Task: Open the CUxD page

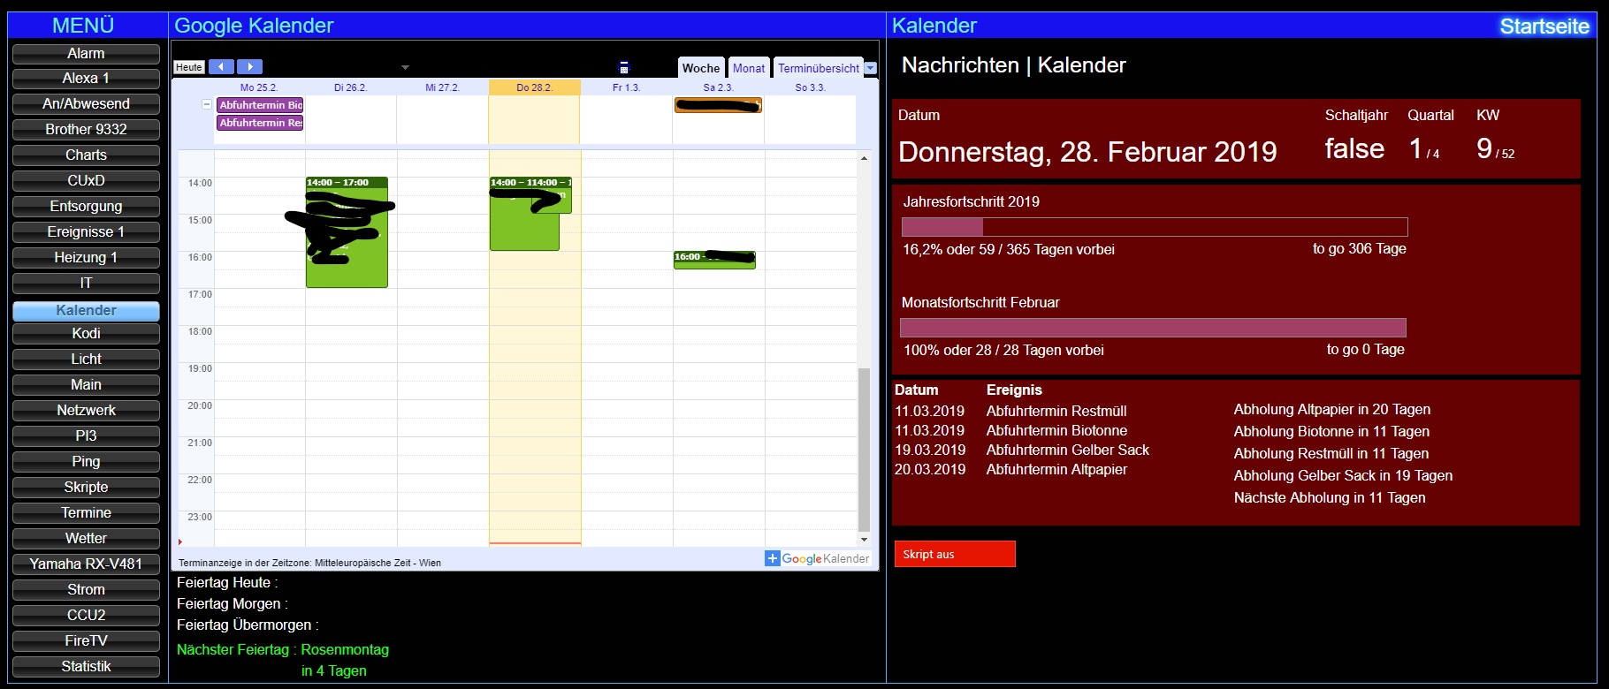Action: [x=86, y=181]
